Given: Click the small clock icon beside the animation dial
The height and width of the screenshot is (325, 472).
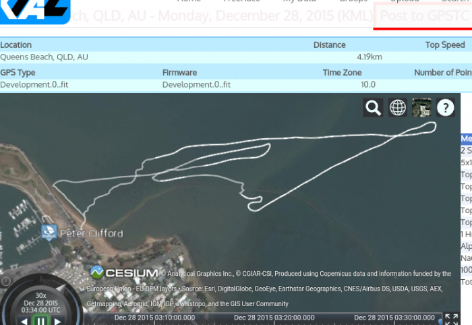Looking at the screenshot, I should point(5,280).
